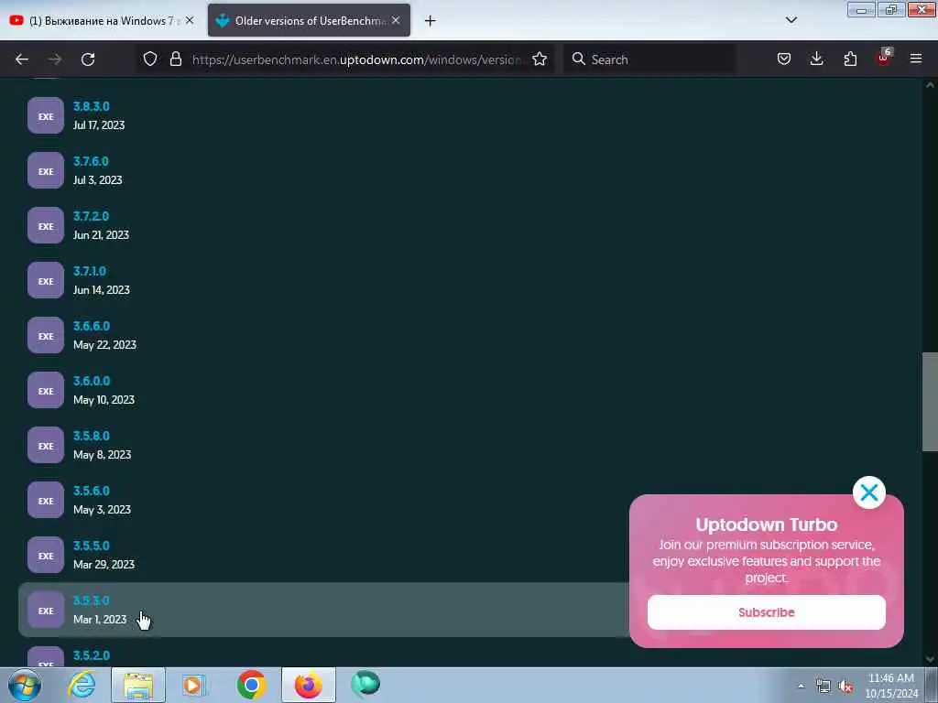The width and height of the screenshot is (938, 703).
Task: Close the Older versions of UserBenchmark tab
Action: click(396, 20)
